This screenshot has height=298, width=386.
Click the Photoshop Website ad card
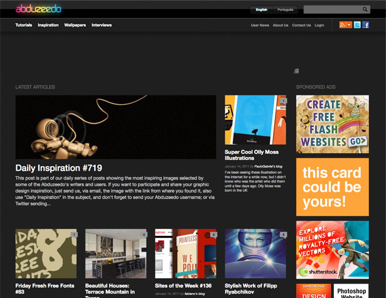[351, 291]
